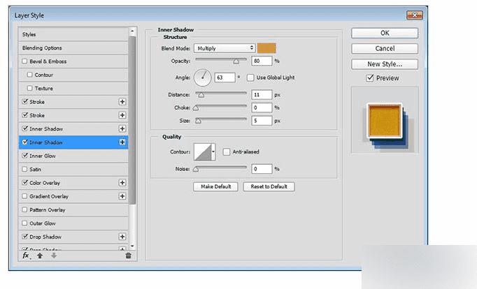Click the Opacity slider handle

click(236, 61)
